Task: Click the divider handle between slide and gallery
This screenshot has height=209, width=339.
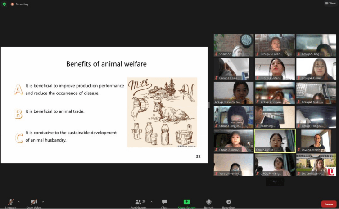Action: click(x=208, y=105)
